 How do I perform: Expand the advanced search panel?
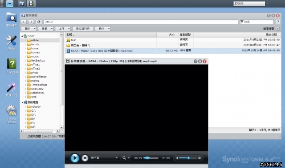278,28
